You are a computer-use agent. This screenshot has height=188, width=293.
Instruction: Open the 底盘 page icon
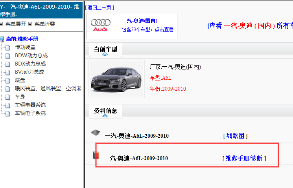tap(8, 80)
